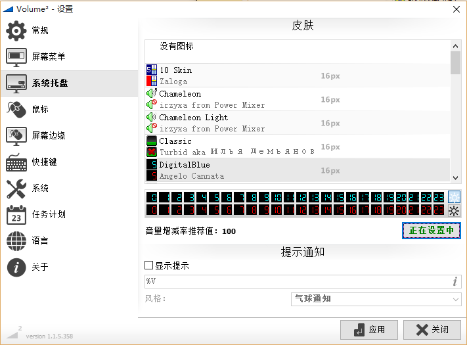Open the 关于 about page
This screenshot has width=467, height=345.
[39, 267]
